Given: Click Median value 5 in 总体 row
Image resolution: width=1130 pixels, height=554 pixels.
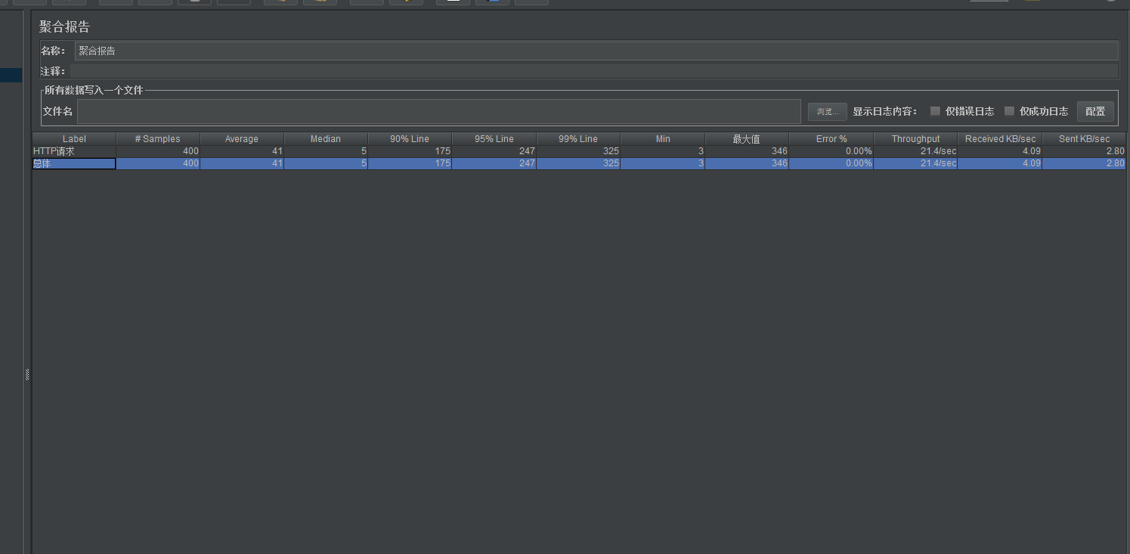Looking at the screenshot, I should pos(326,163).
